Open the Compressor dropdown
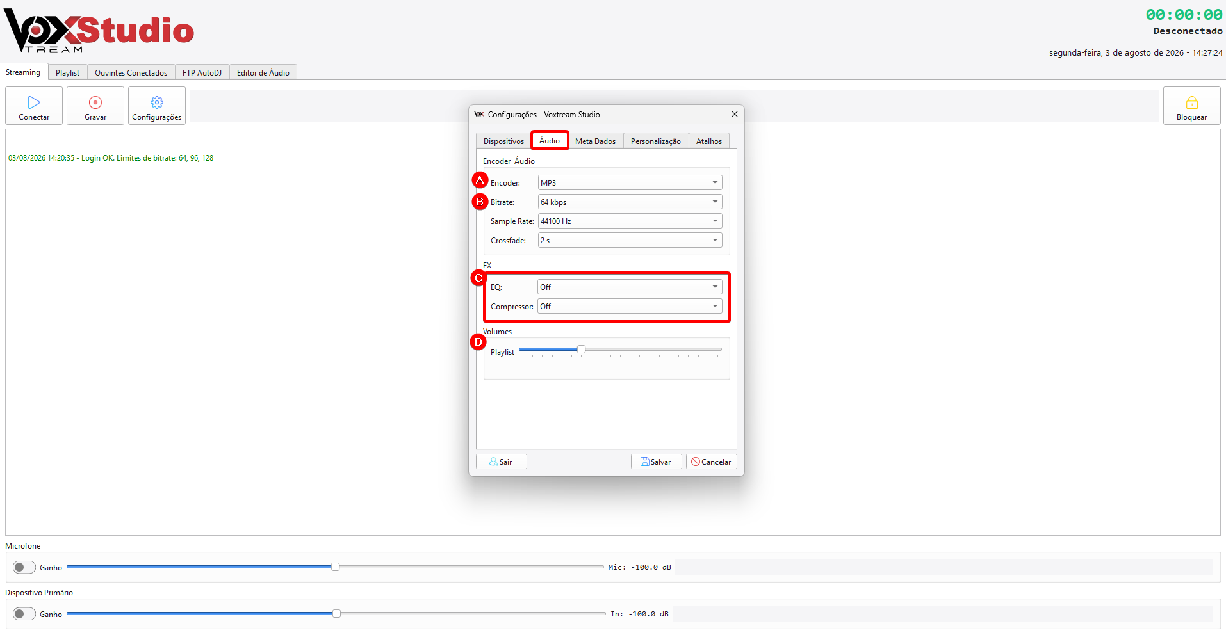This screenshot has width=1226, height=635. [630, 307]
